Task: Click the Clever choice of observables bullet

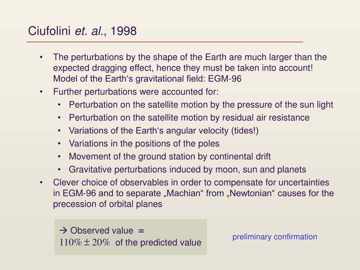Action: point(193,193)
